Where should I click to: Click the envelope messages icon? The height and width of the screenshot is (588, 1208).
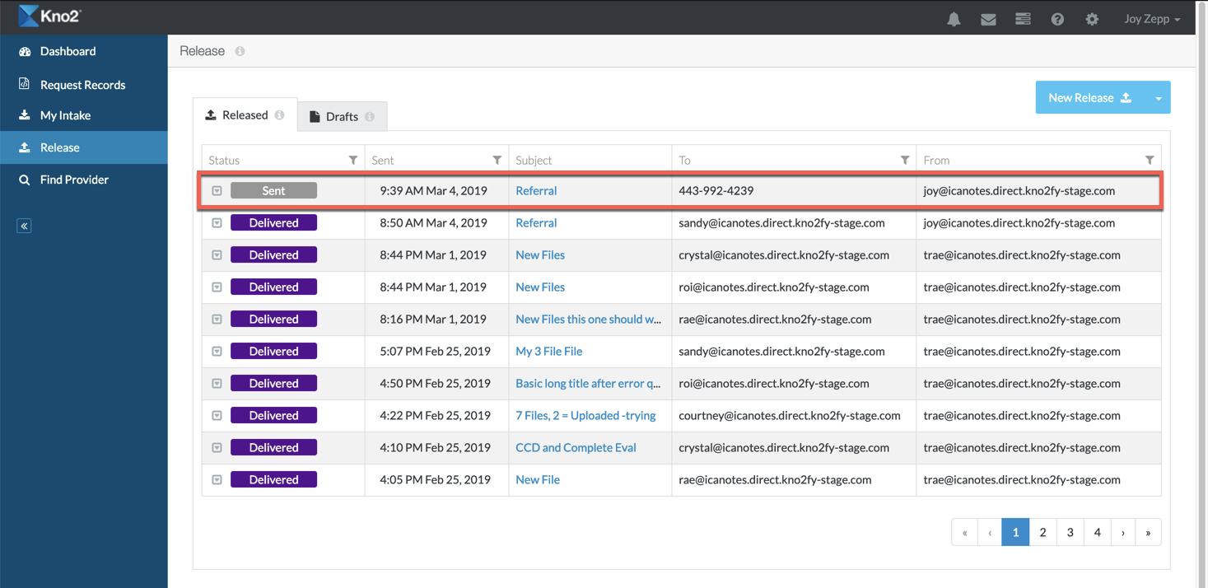(x=988, y=19)
